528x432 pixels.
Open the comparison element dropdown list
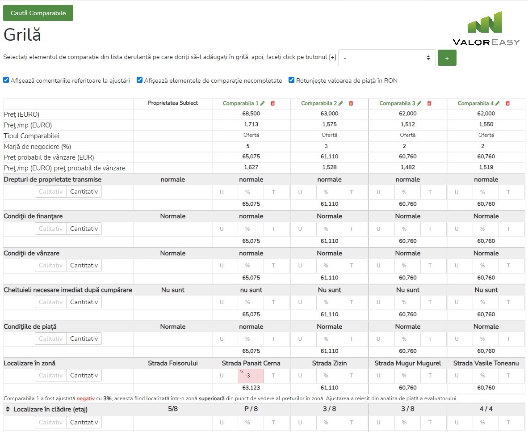tap(387, 58)
